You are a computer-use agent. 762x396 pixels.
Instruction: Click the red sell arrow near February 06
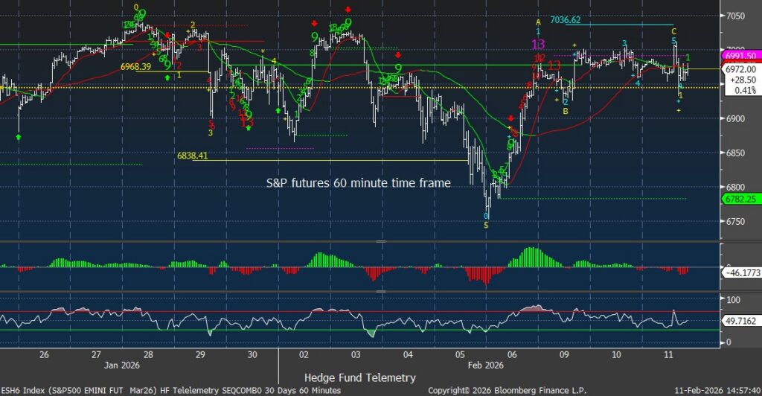click(x=511, y=118)
